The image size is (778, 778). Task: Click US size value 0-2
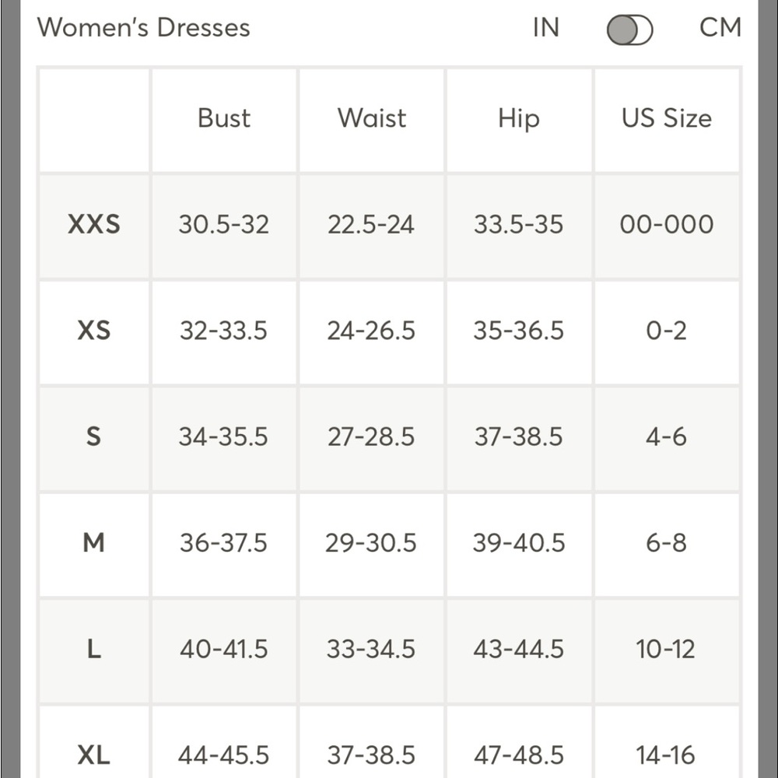667,331
